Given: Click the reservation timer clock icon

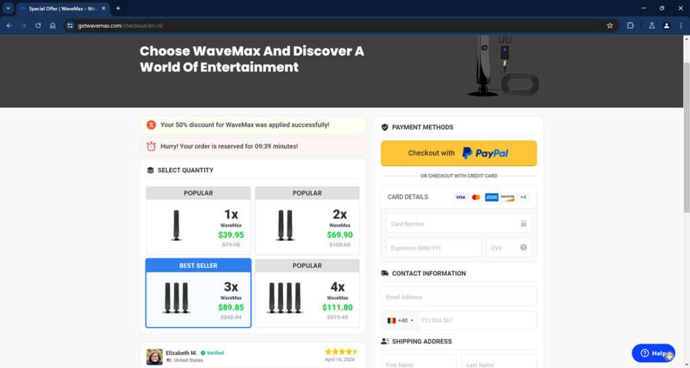Looking at the screenshot, I should tap(152, 146).
